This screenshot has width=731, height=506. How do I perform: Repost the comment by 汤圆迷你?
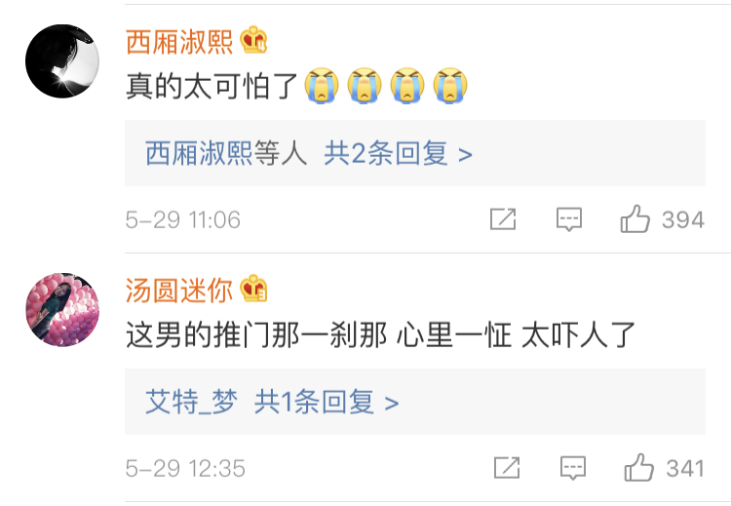coord(507,468)
